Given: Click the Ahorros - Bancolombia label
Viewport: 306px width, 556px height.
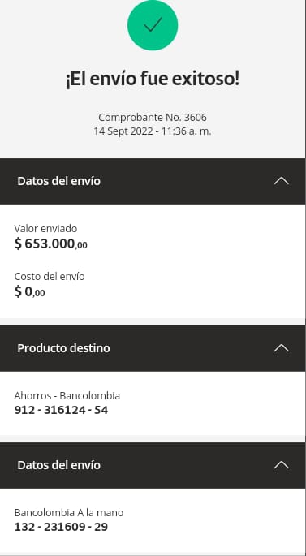Looking at the screenshot, I should (67, 395).
